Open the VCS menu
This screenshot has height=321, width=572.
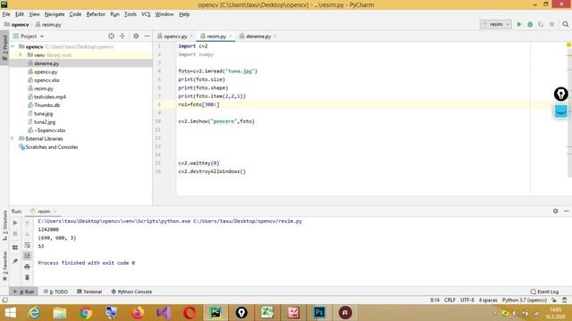point(146,14)
